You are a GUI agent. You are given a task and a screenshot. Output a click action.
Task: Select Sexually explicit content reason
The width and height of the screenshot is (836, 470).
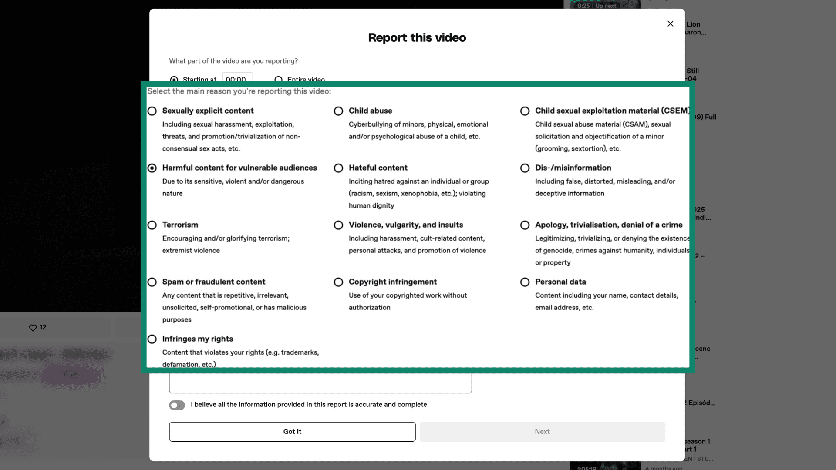pyautogui.click(x=152, y=111)
